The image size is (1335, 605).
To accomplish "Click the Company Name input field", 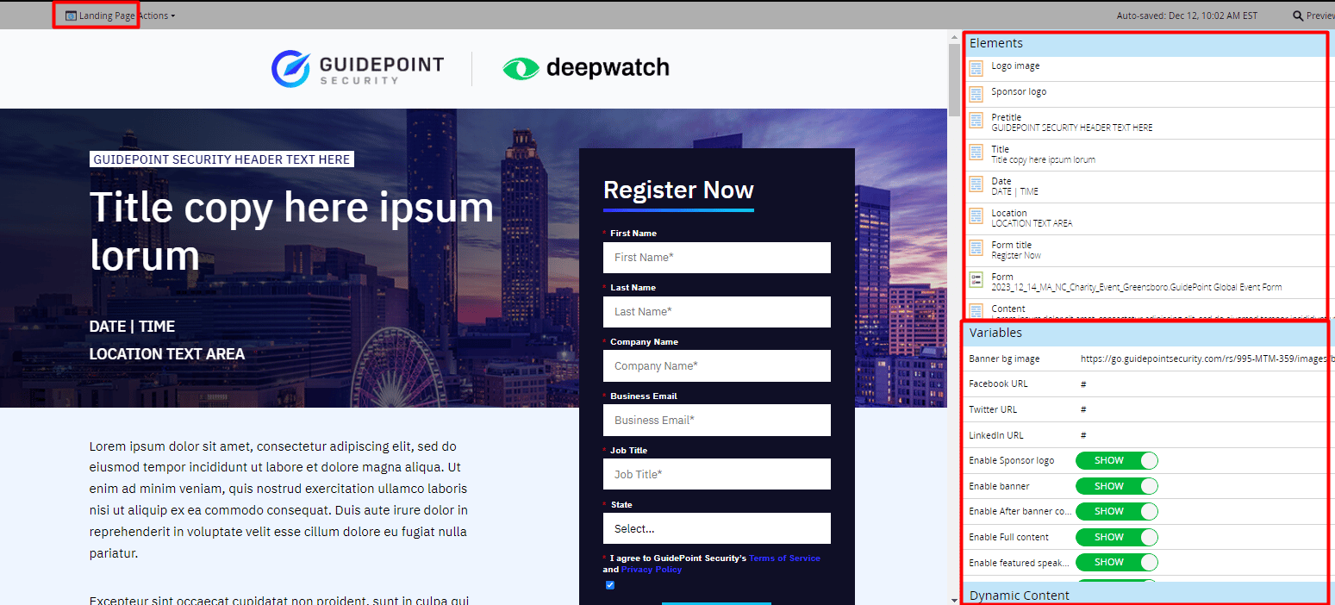I will click(716, 365).
